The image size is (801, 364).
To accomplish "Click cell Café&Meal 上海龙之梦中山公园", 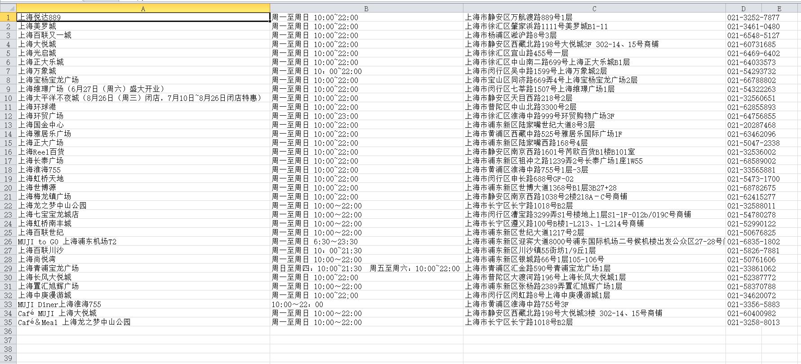I will click(143, 322).
